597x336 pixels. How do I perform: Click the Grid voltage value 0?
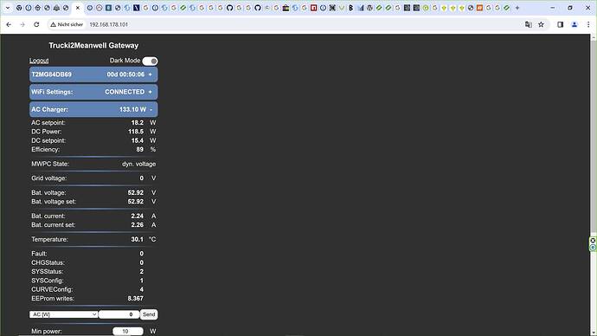(x=142, y=178)
